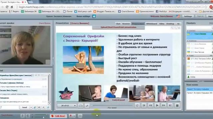Screen dimensions: 213x119
Task: Click the rightmost chat toolbar icon
Action: pyautogui.click(x=48, y=107)
